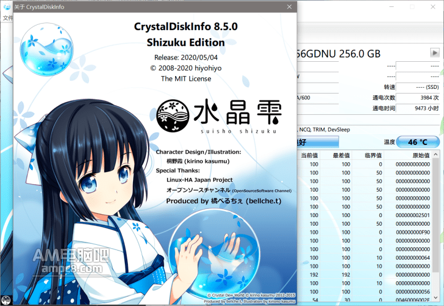Open the Produced by bellche.t link

click(x=224, y=201)
